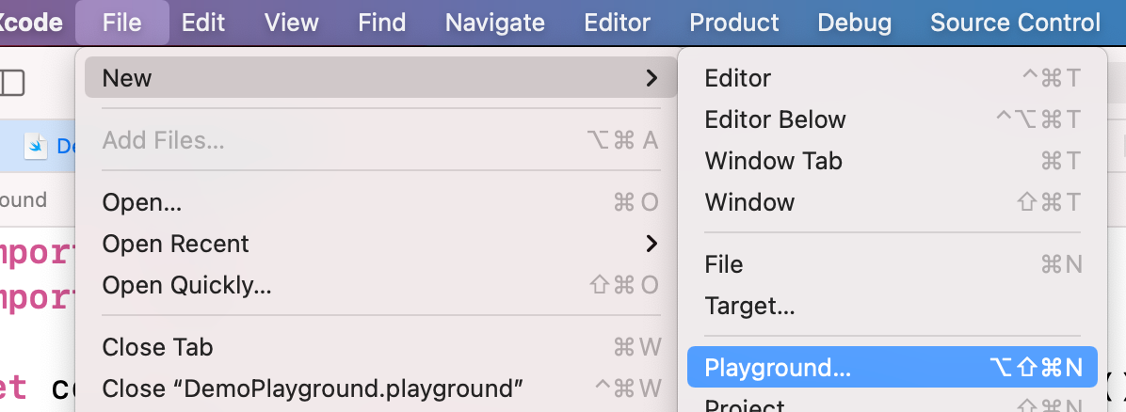Expand the Open Recent submenu
The width and height of the screenshot is (1126, 412).
point(380,244)
